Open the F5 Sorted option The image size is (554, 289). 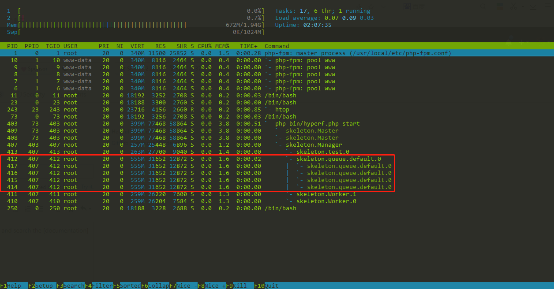click(x=127, y=285)
